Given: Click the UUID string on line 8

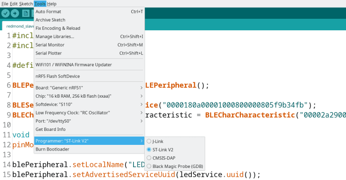Looking at the screenshot, I should (x=235, y=105).
